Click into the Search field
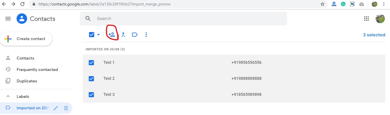The height and width of the screenshot is (115, 390). coord(184,19)
